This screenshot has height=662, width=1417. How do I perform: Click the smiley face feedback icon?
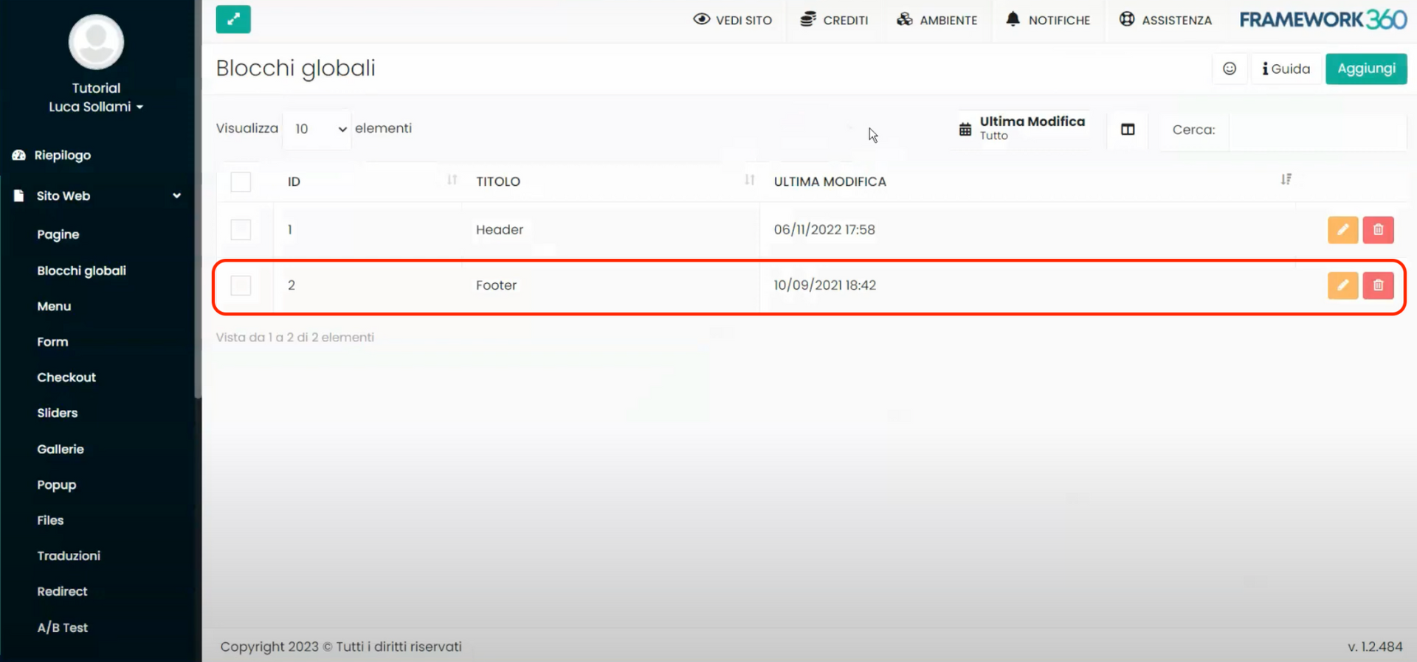[x=1230, y=69]
